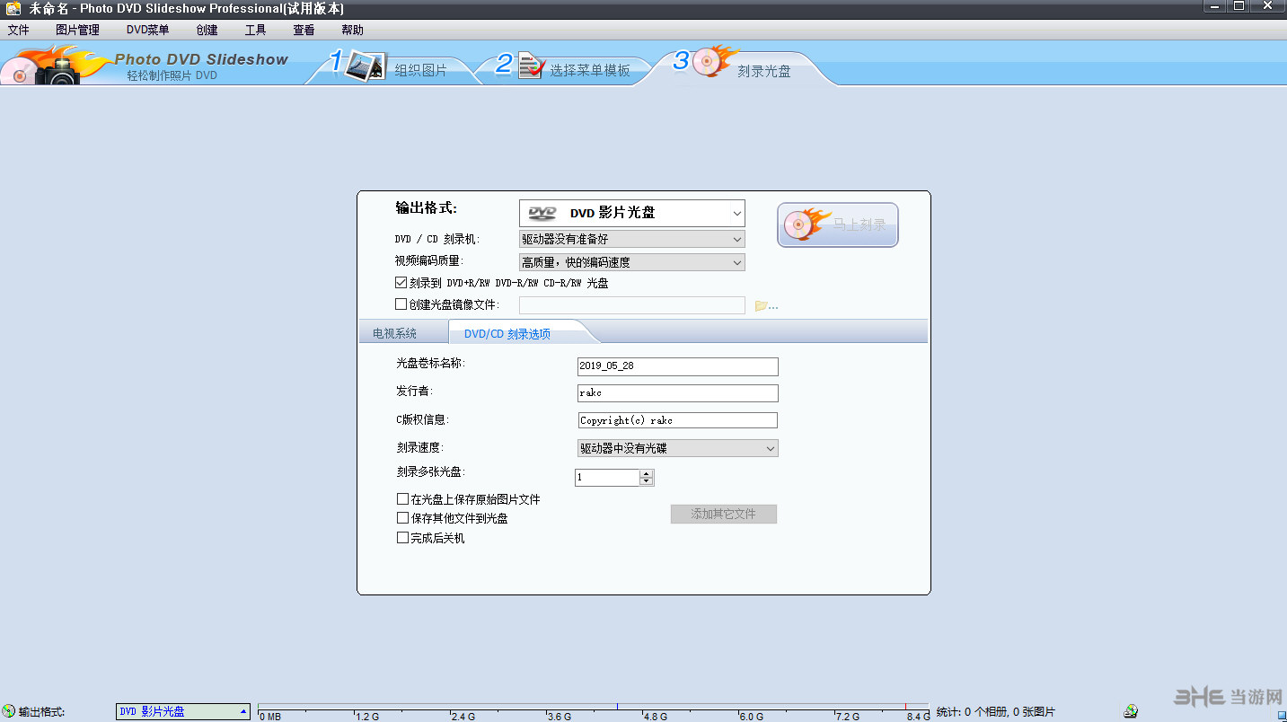Screen dimensions: 1287x722
Task: Click the 添加其它文件 button
Action: (x=723, y=514)
